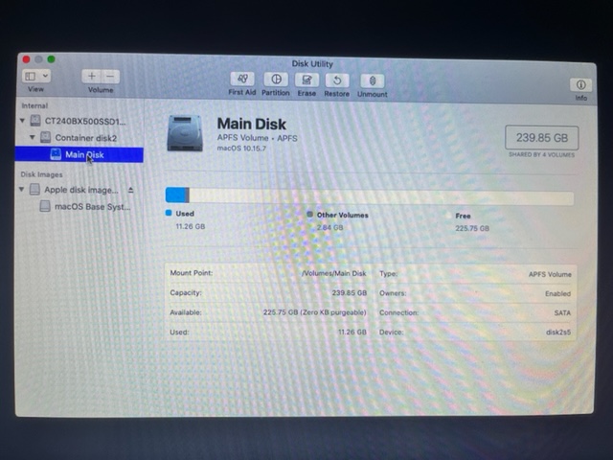Click the large Main Disk drive icon

point(185,132)
